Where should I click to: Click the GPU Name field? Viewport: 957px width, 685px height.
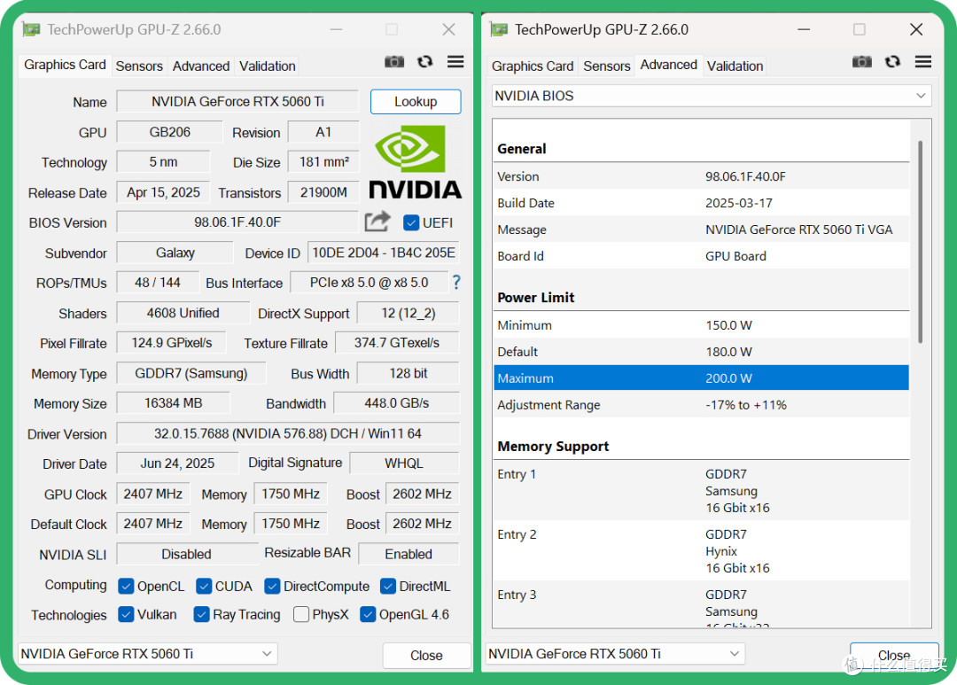pyautogui.click(x=237, y=101)
